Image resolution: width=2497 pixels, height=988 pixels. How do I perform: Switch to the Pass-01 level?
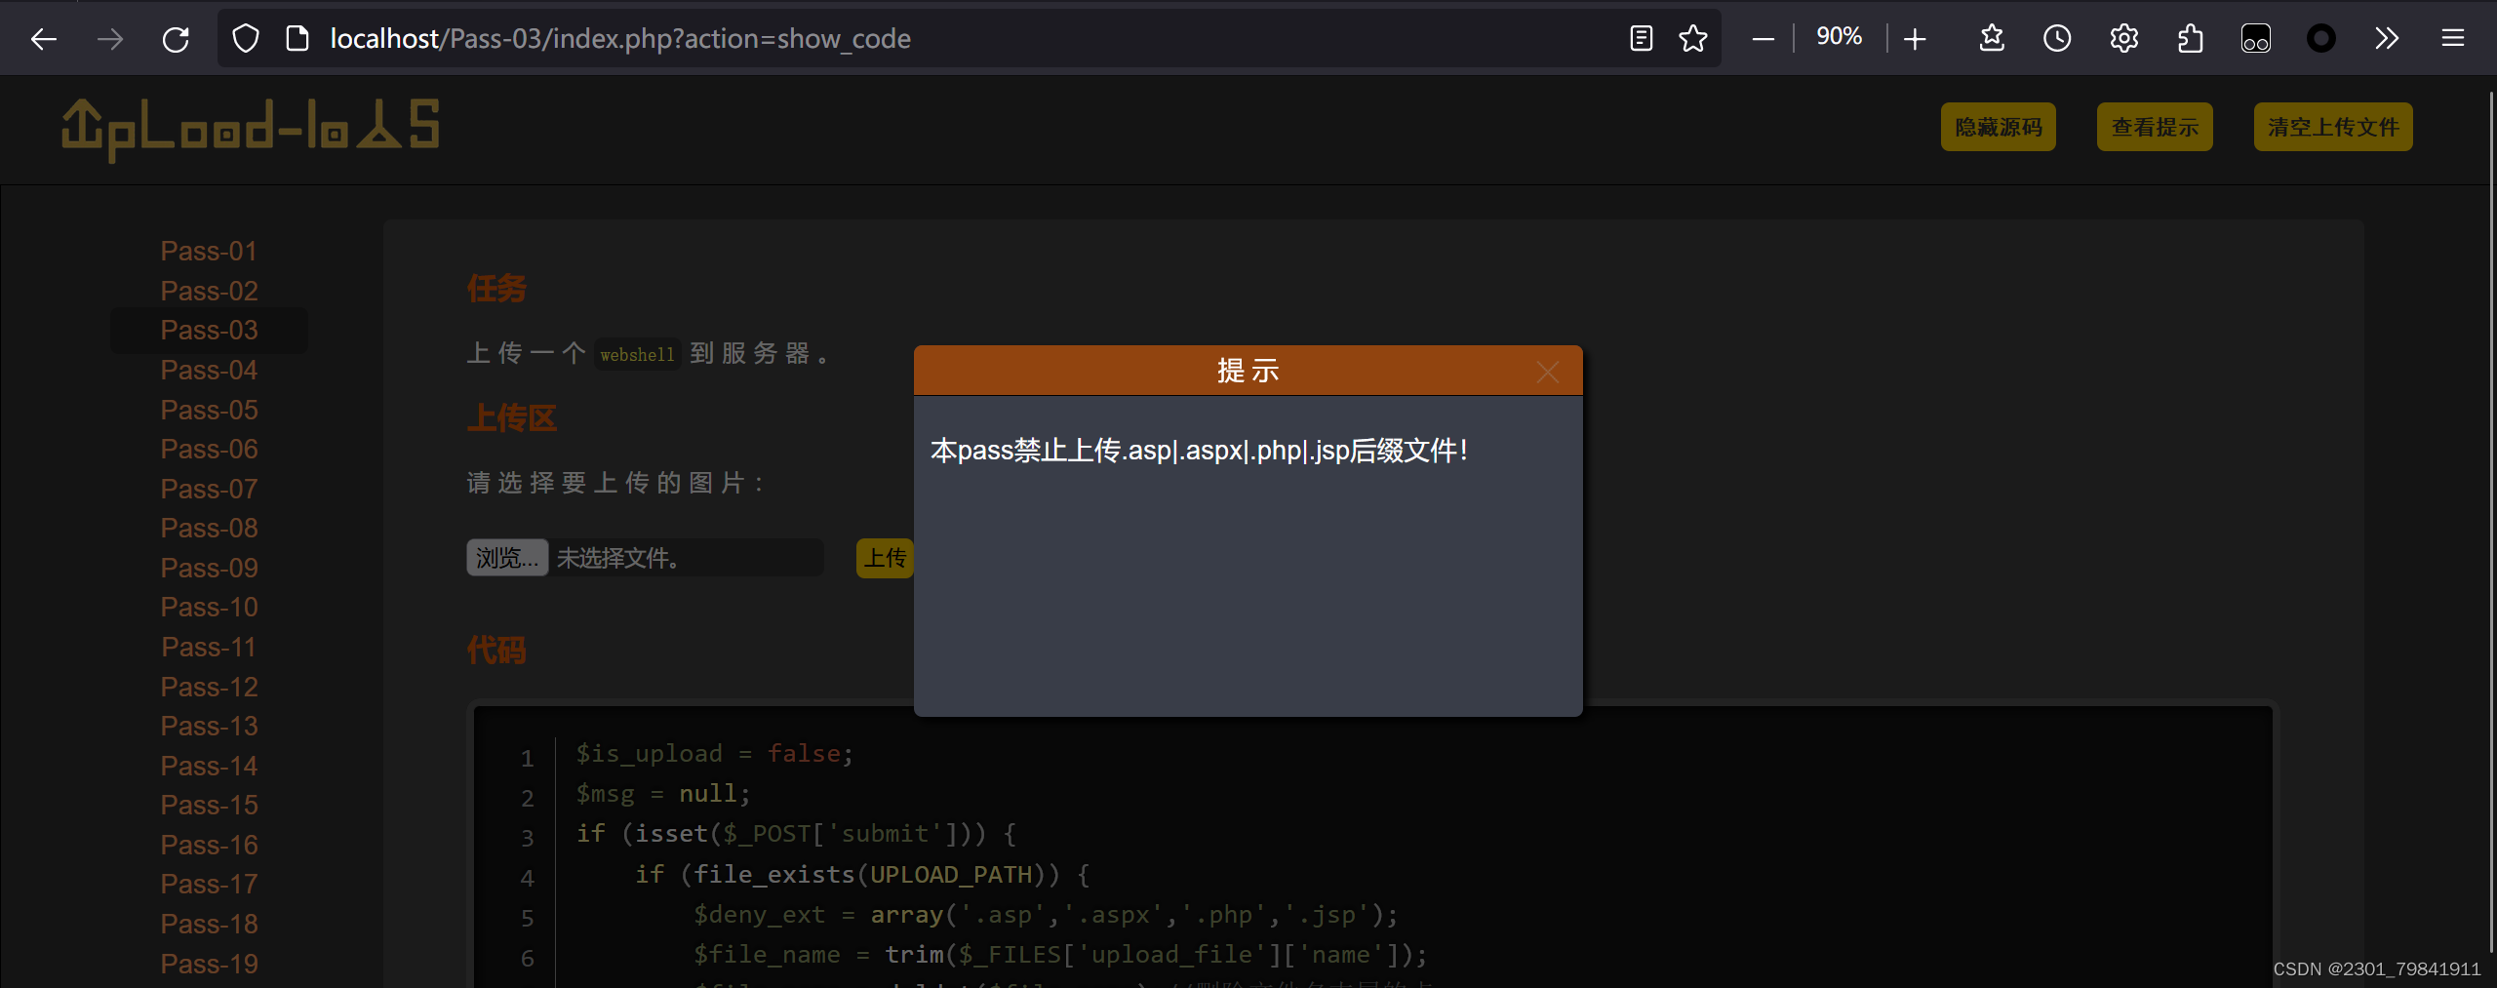[208, 251]
